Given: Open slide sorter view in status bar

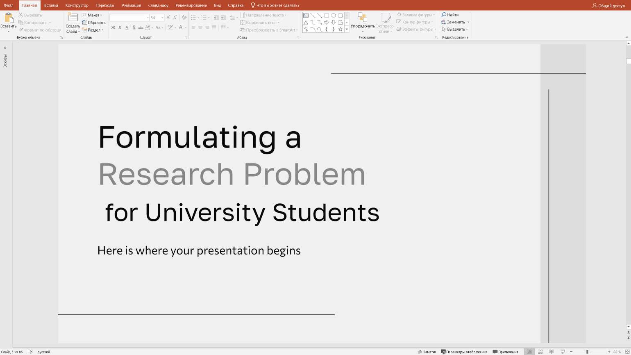Looking at the screenshot, I should coord(540,352).
